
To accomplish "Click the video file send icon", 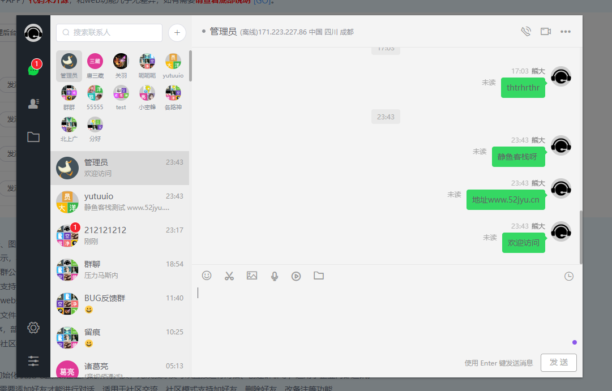I will pos(296,276).
